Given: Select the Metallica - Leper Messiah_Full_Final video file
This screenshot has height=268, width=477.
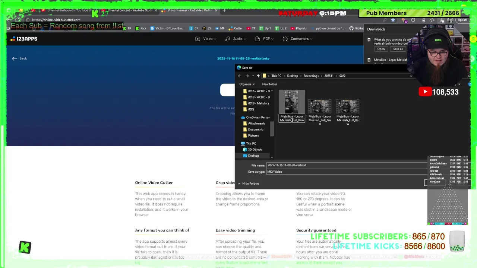Looking at the screenshot, I should point(319,112).
